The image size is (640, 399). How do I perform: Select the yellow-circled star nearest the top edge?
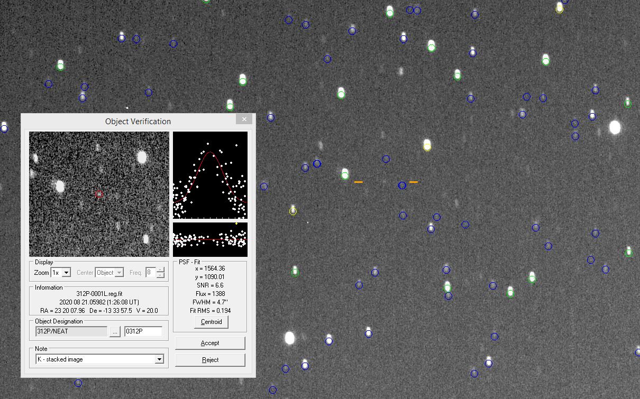click(560, 8)
